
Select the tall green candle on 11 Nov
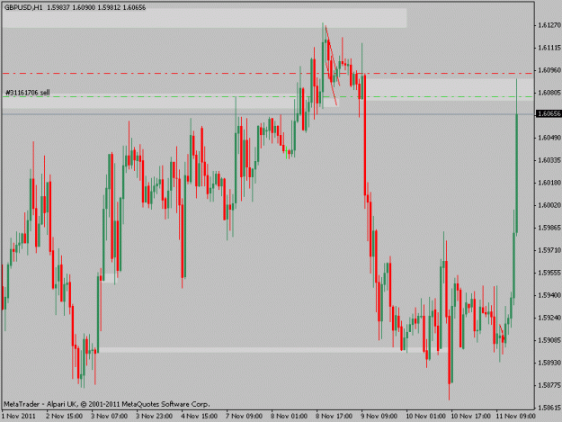(x=517, y=173)
